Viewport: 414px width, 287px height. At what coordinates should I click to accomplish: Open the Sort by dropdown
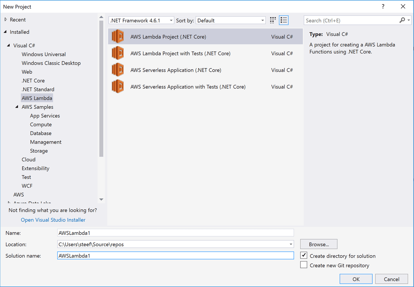tap(230, 20)
